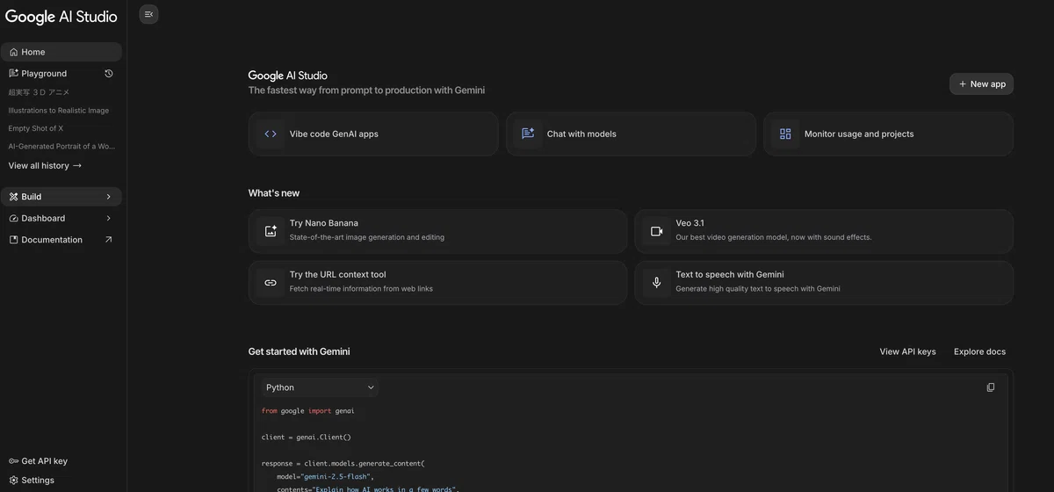Click the plus icon in New app
Viewport: 1054px width, 492px height.
tap(963, 84)
